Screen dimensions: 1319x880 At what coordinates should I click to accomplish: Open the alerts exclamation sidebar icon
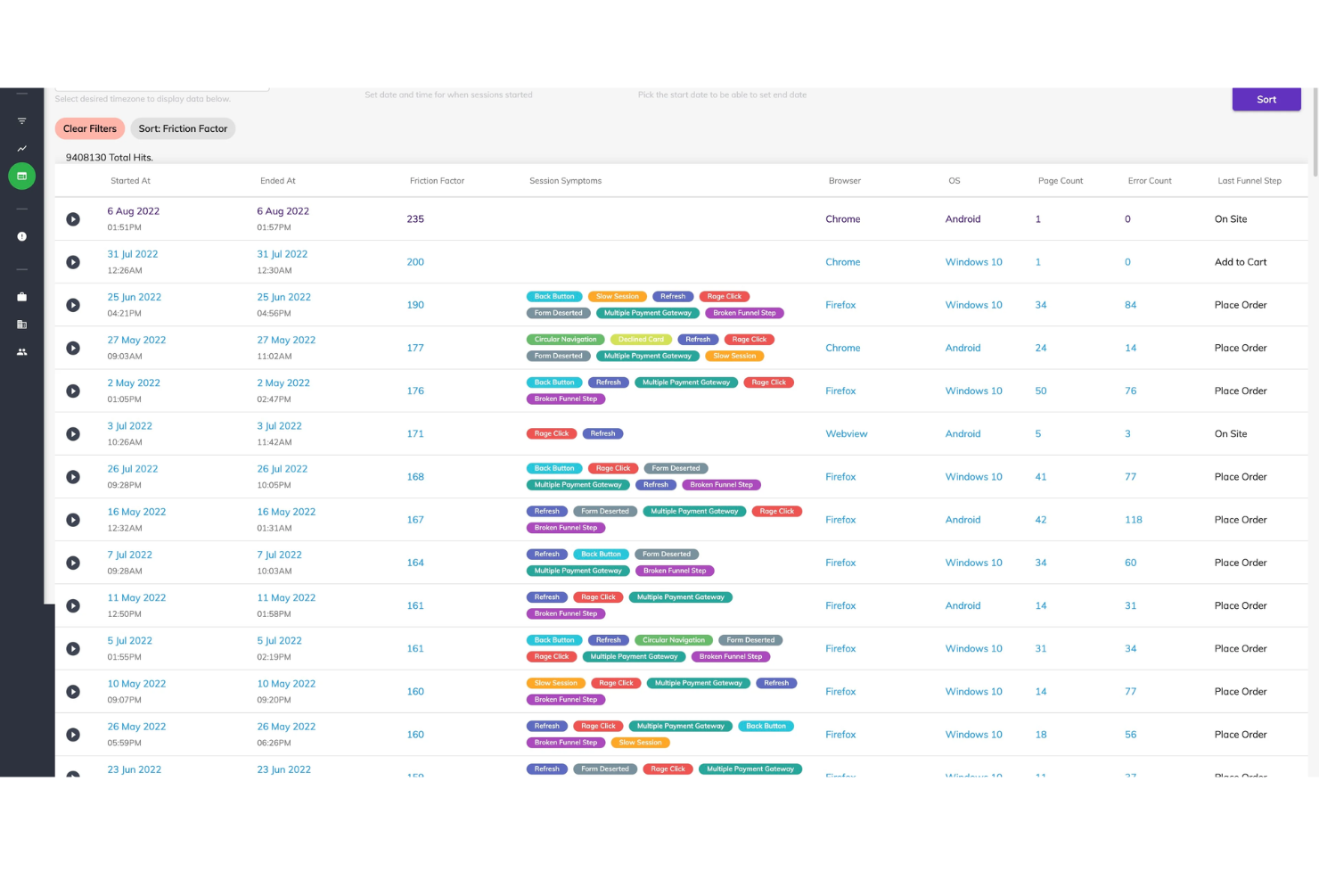click(x=21, y=236)
